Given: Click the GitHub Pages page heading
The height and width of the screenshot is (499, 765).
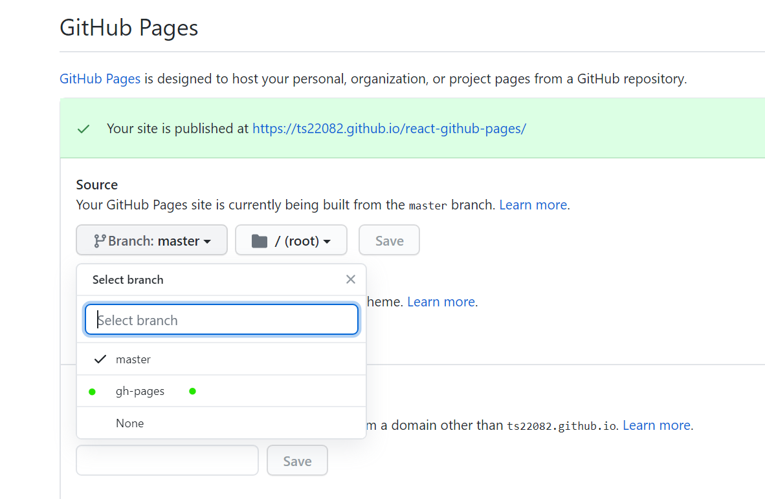Looking at the screenshot, I should pyautogui.click(x=129, y=27).
